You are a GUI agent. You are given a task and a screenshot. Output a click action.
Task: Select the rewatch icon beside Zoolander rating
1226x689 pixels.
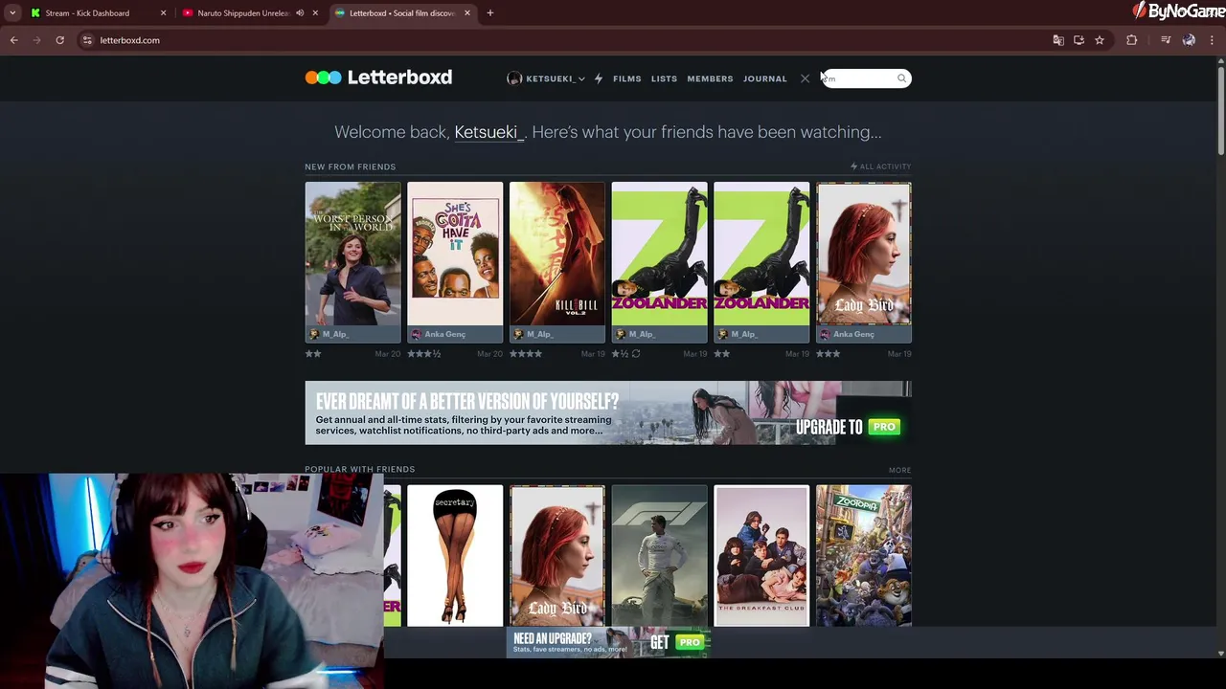(x=635, y=354)
